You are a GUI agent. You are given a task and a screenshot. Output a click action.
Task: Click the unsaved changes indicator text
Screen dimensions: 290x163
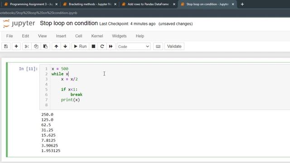pyautogui.click(x=175, y=24)
